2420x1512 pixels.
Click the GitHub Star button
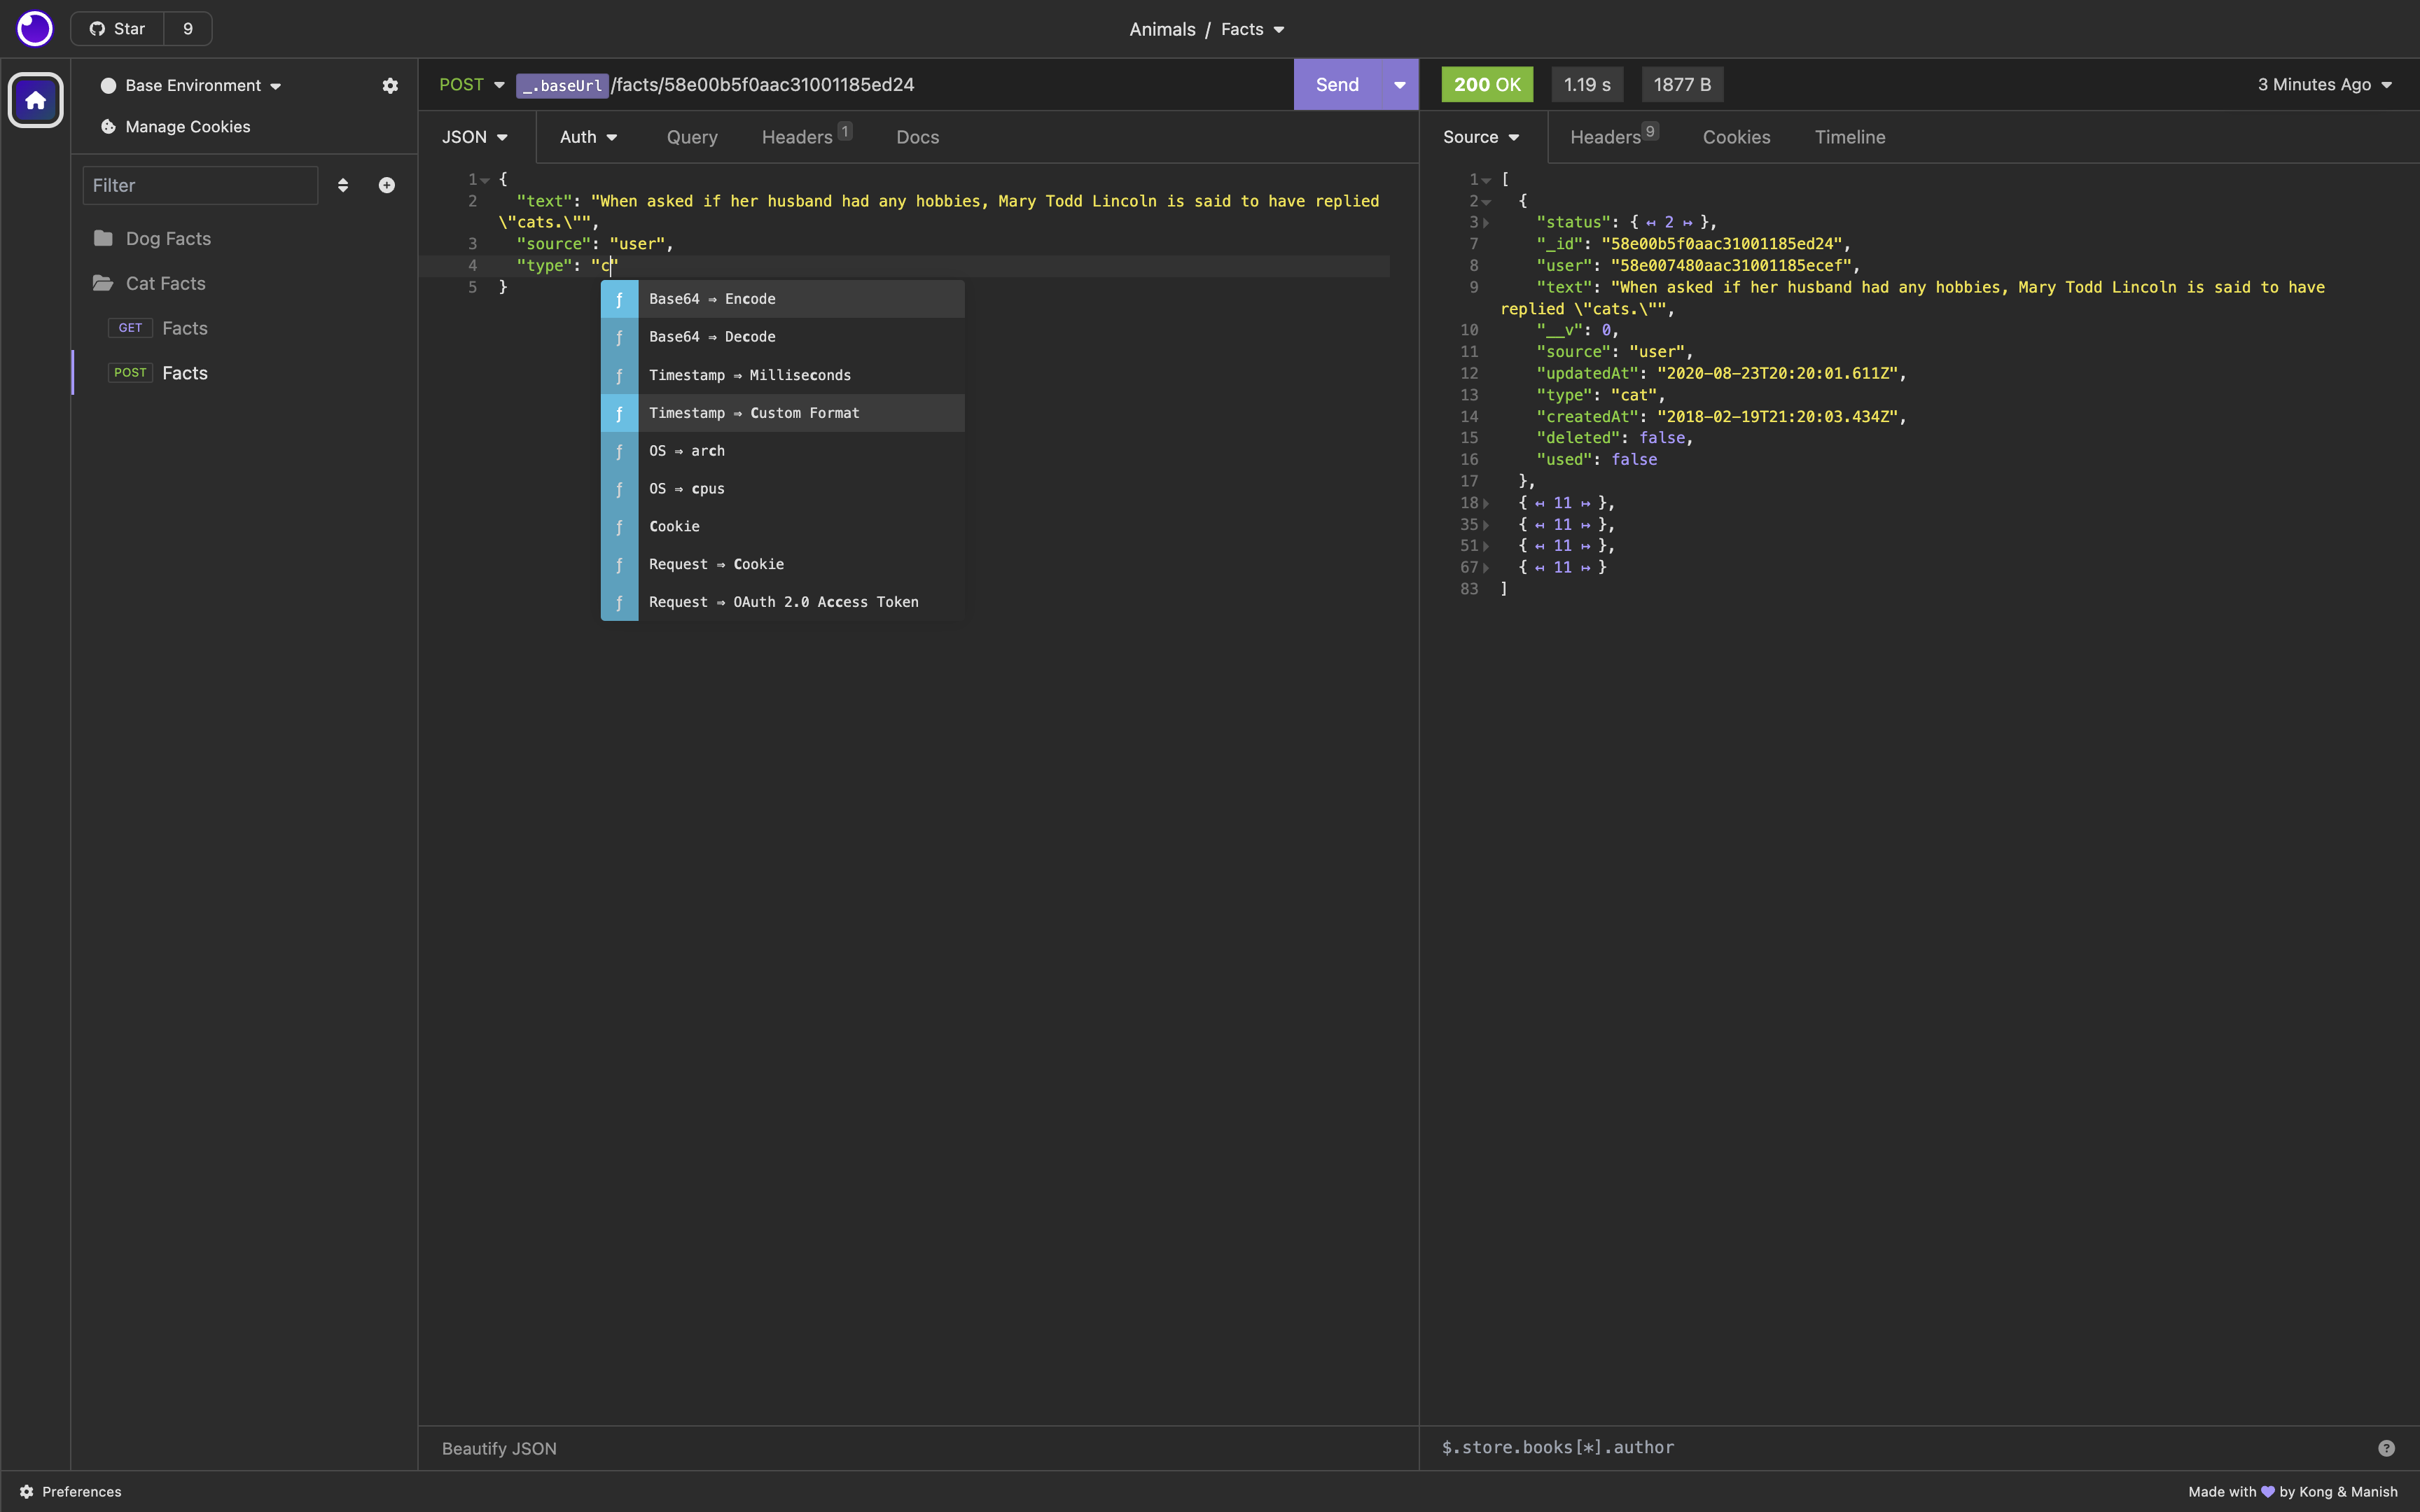click(x=118, y=29)
